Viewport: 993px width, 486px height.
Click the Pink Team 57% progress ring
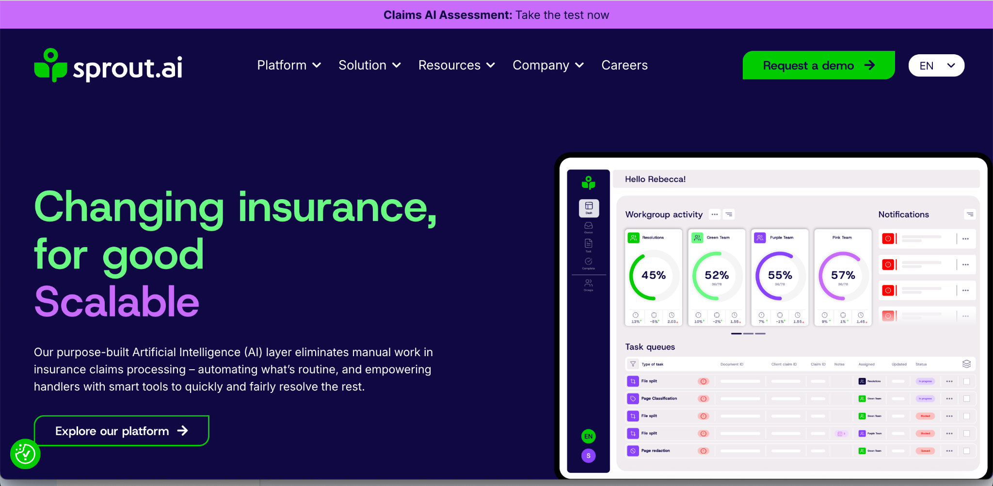tap(843, 275)
